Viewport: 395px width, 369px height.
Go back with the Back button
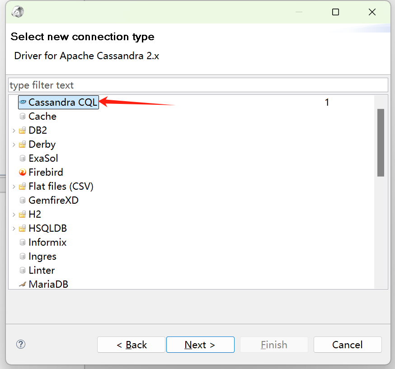click(x=131, y=345)
